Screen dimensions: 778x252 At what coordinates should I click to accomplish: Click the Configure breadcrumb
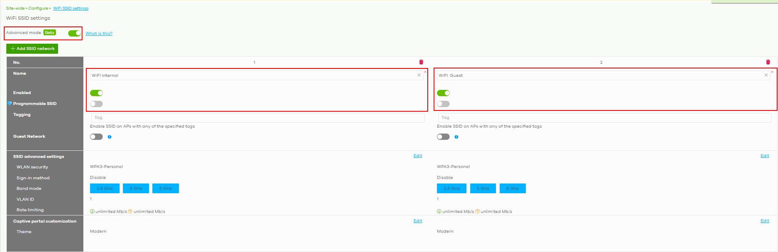click(38, 8)
